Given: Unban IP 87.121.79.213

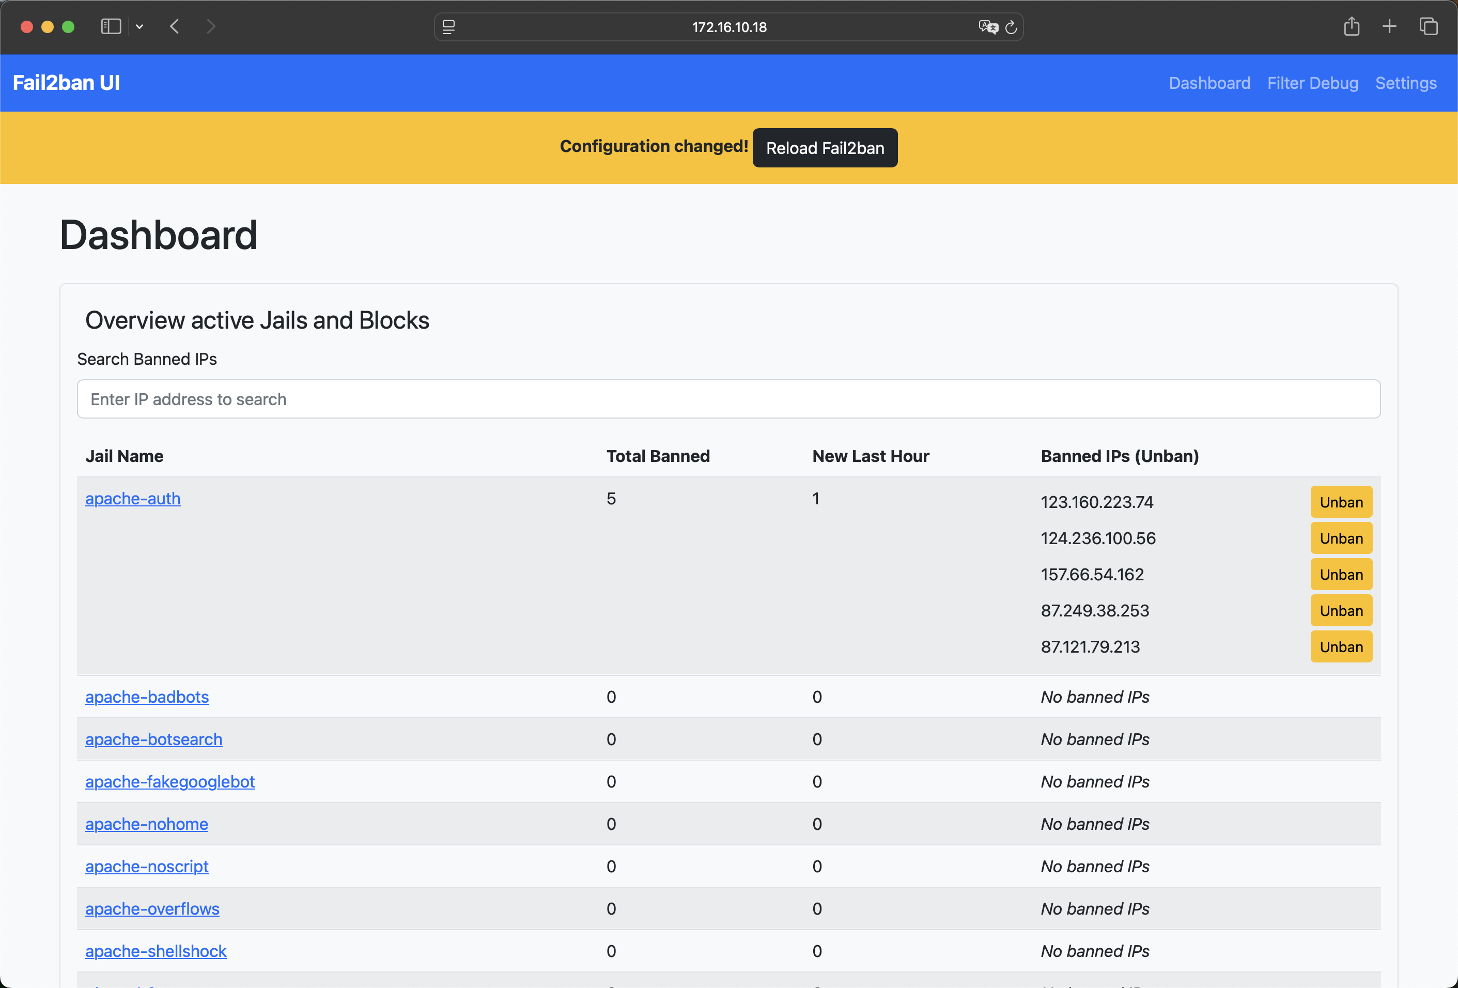Looking at the screenshot, I should (1341, 647).
